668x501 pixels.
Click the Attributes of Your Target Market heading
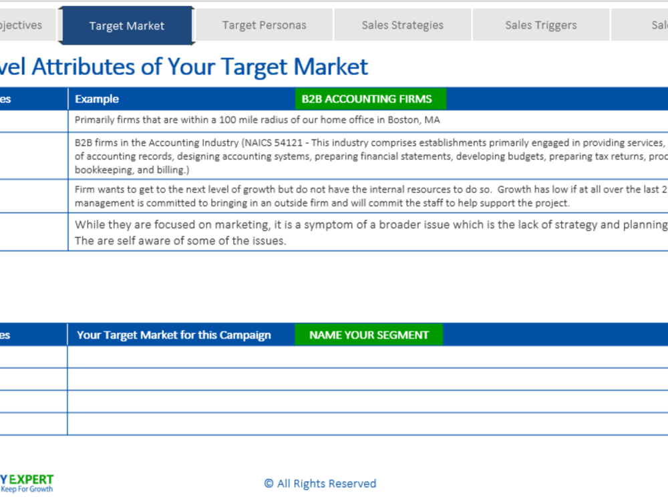click(x=184, y=67)
